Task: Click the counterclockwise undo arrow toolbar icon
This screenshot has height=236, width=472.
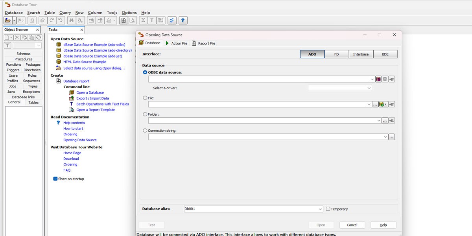Action: tap(60, 20)
